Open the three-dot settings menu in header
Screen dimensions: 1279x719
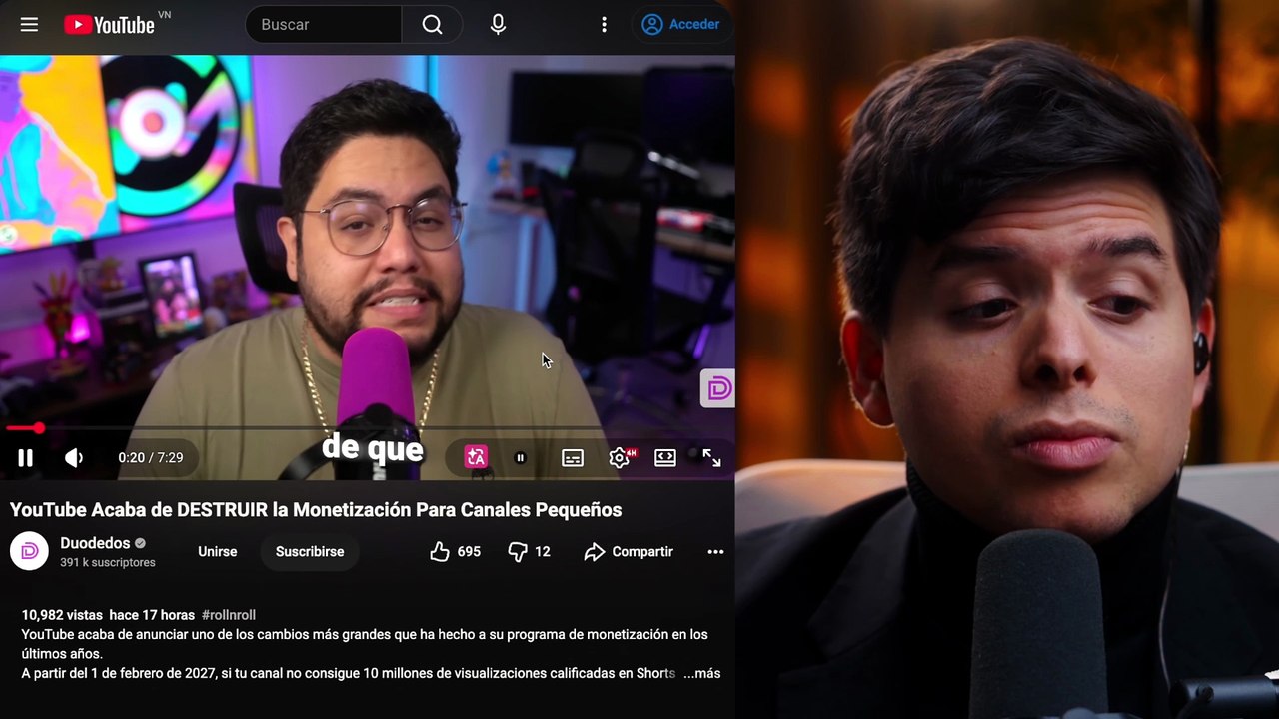pyautogui.click(x=604, y=24)
